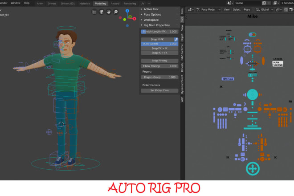The image size is (294, 196).
Task: Click the new scene icon
Action: [264, 3]
